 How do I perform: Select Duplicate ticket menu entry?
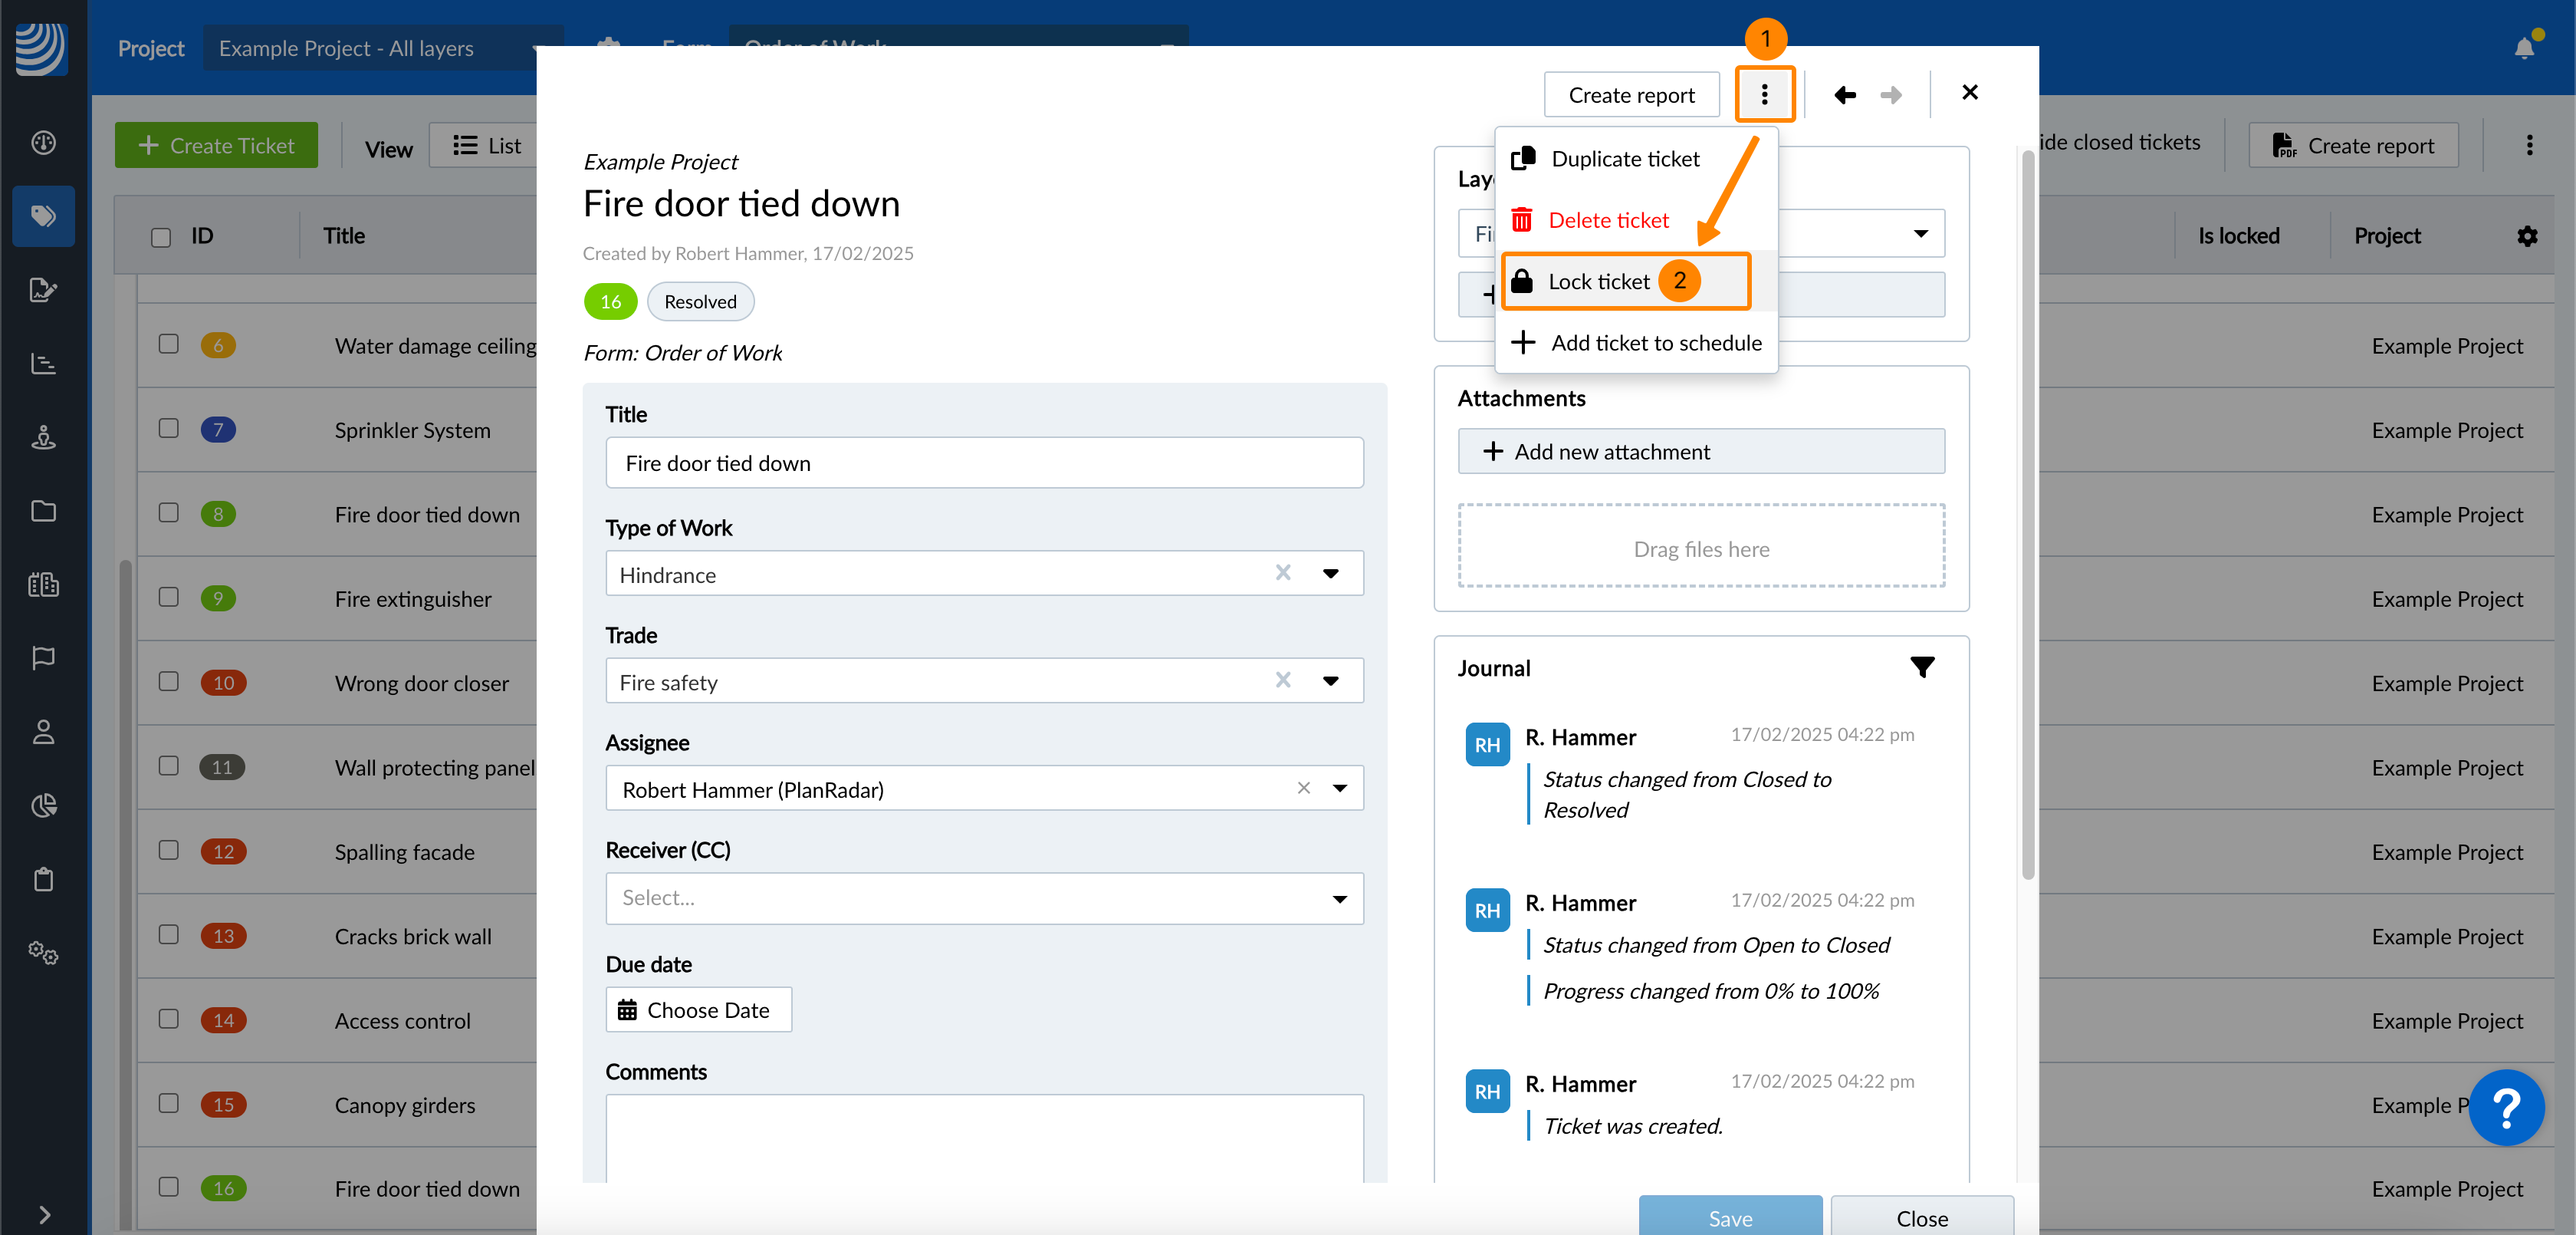(1624, 159)
